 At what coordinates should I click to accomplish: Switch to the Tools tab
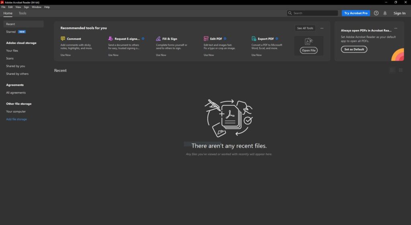pyautogui.click(x=22, y=13)
